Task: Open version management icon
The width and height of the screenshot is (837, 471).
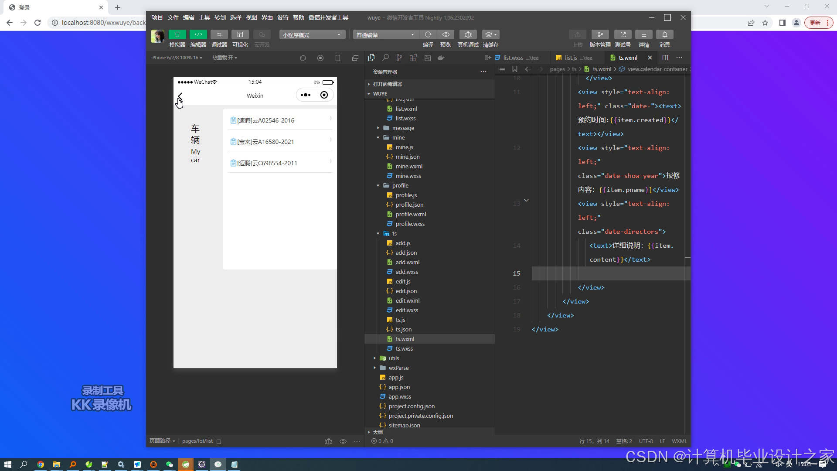Action: (x=600, y=34)
